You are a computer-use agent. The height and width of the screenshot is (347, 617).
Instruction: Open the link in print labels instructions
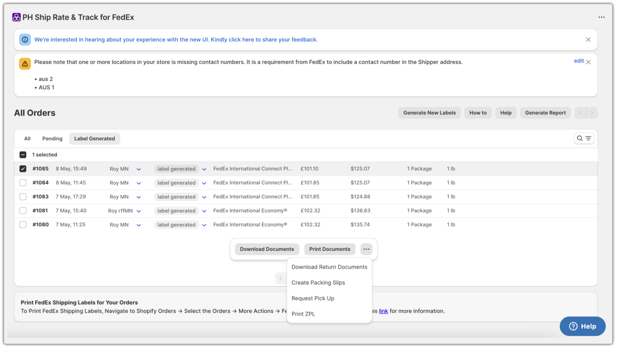point(383,311)
